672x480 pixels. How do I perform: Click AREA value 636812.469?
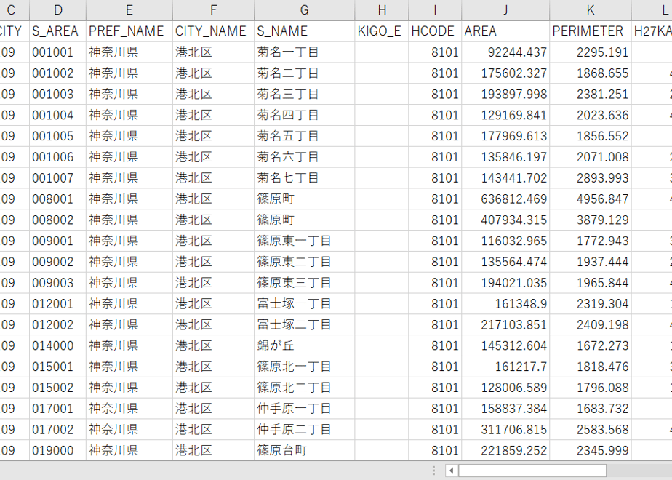tap(505, 199)
